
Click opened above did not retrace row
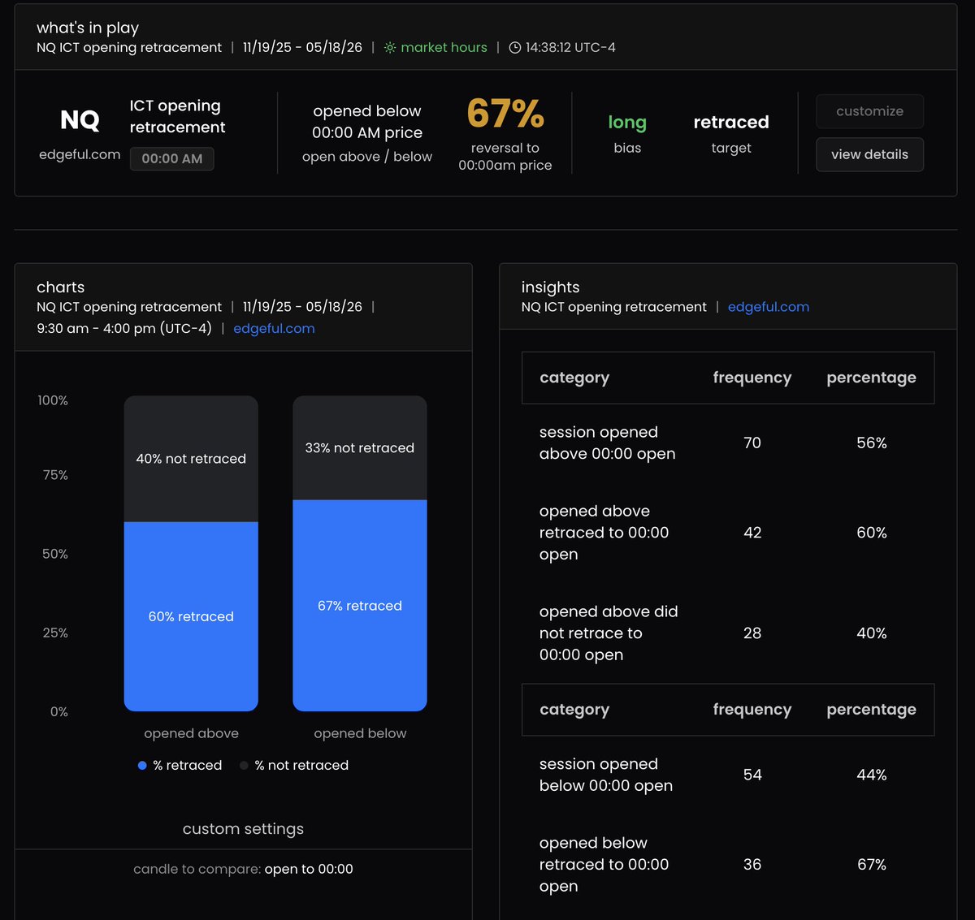click(x=728, y=633)
